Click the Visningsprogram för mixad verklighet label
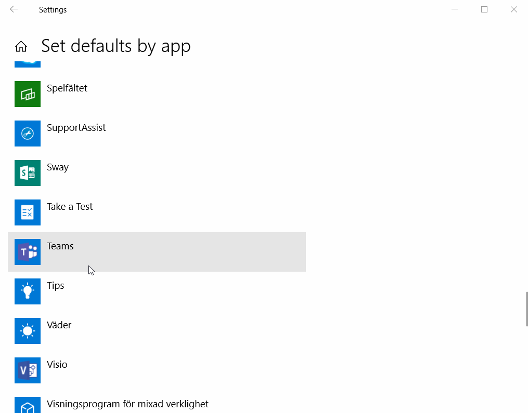 [x=127, y=404]
